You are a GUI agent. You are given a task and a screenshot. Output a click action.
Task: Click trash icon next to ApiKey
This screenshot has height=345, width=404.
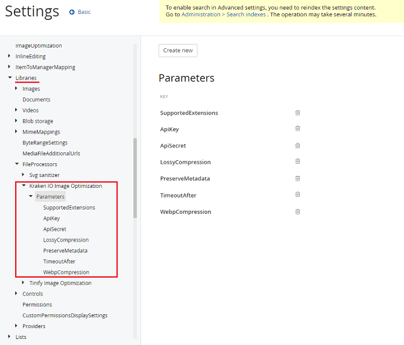297,129
